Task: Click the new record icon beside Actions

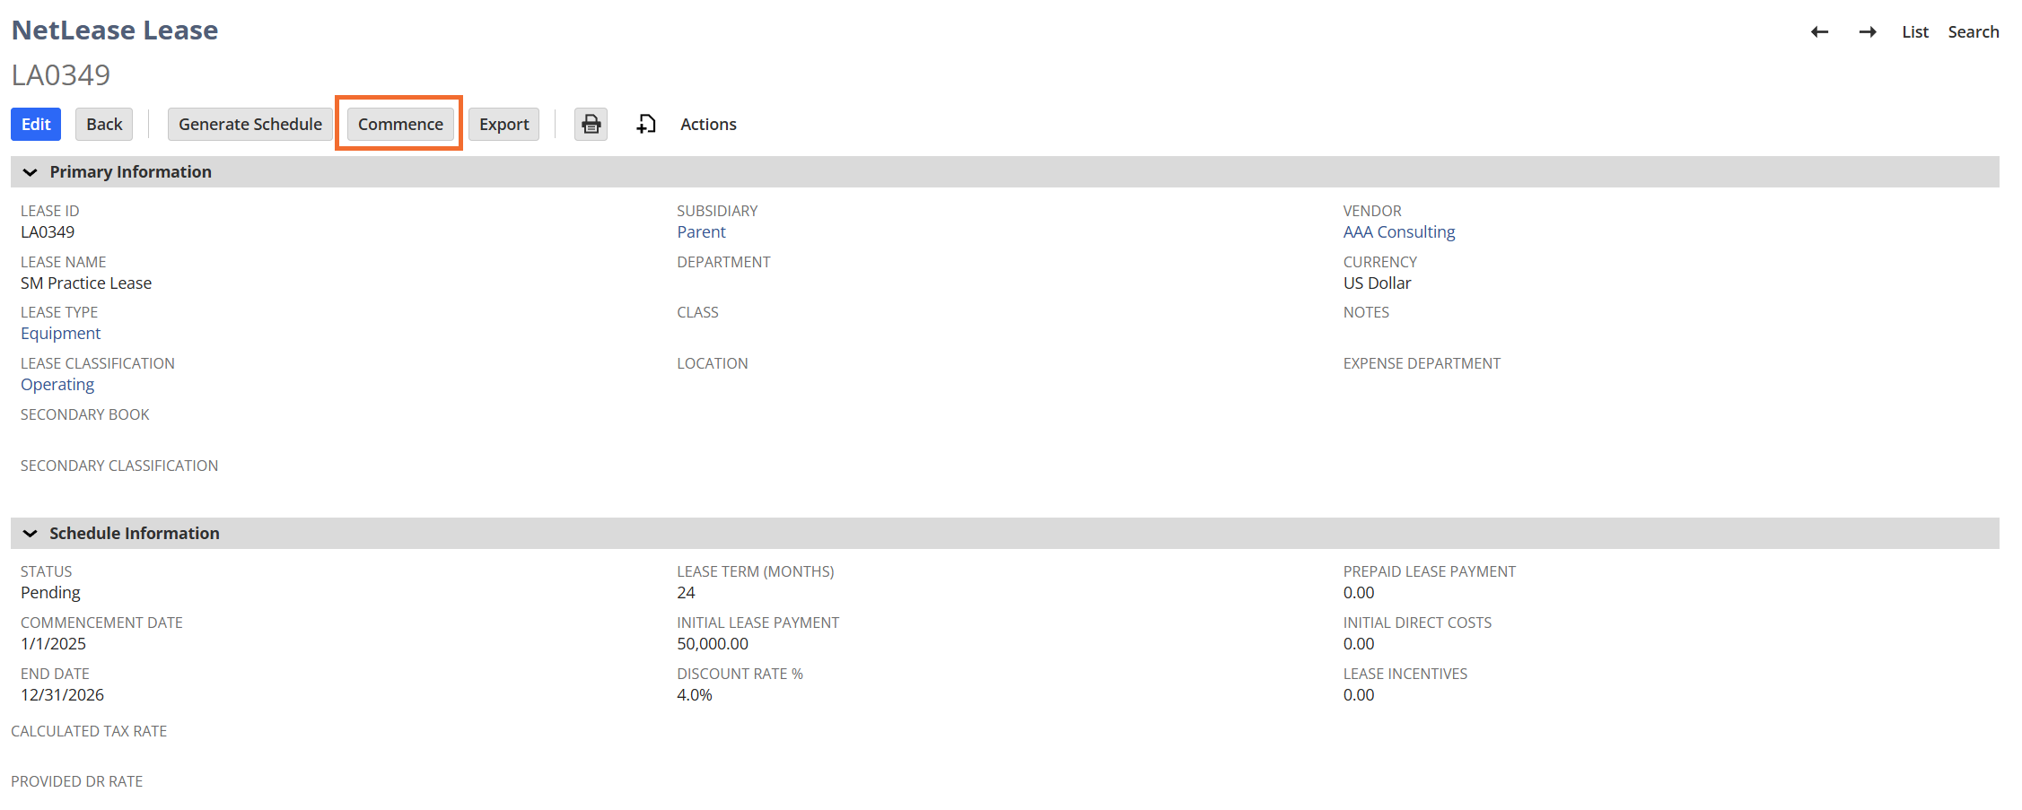Action: click(646, 124)
